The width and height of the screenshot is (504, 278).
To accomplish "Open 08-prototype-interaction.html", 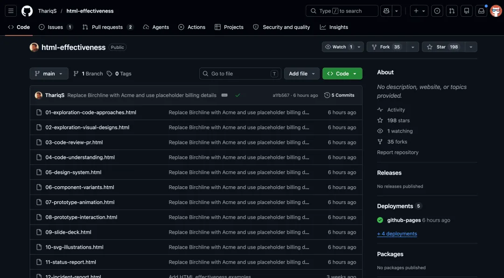I will tap(81, 217).
